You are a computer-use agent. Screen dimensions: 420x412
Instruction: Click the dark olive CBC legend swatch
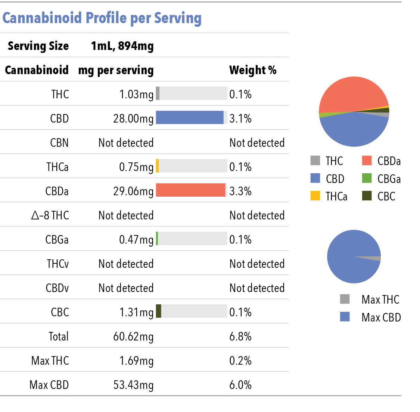click(x=367, y=196)
